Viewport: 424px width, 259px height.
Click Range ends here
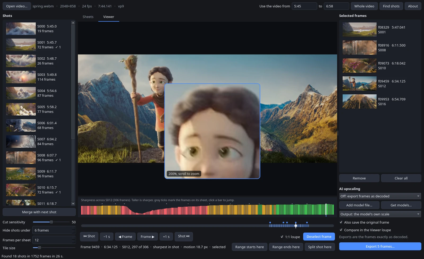pyautogui.click(x=286, y=247)
